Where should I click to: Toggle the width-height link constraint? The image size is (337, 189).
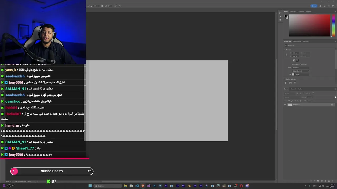pyautogui.click(x=286, y=55)
